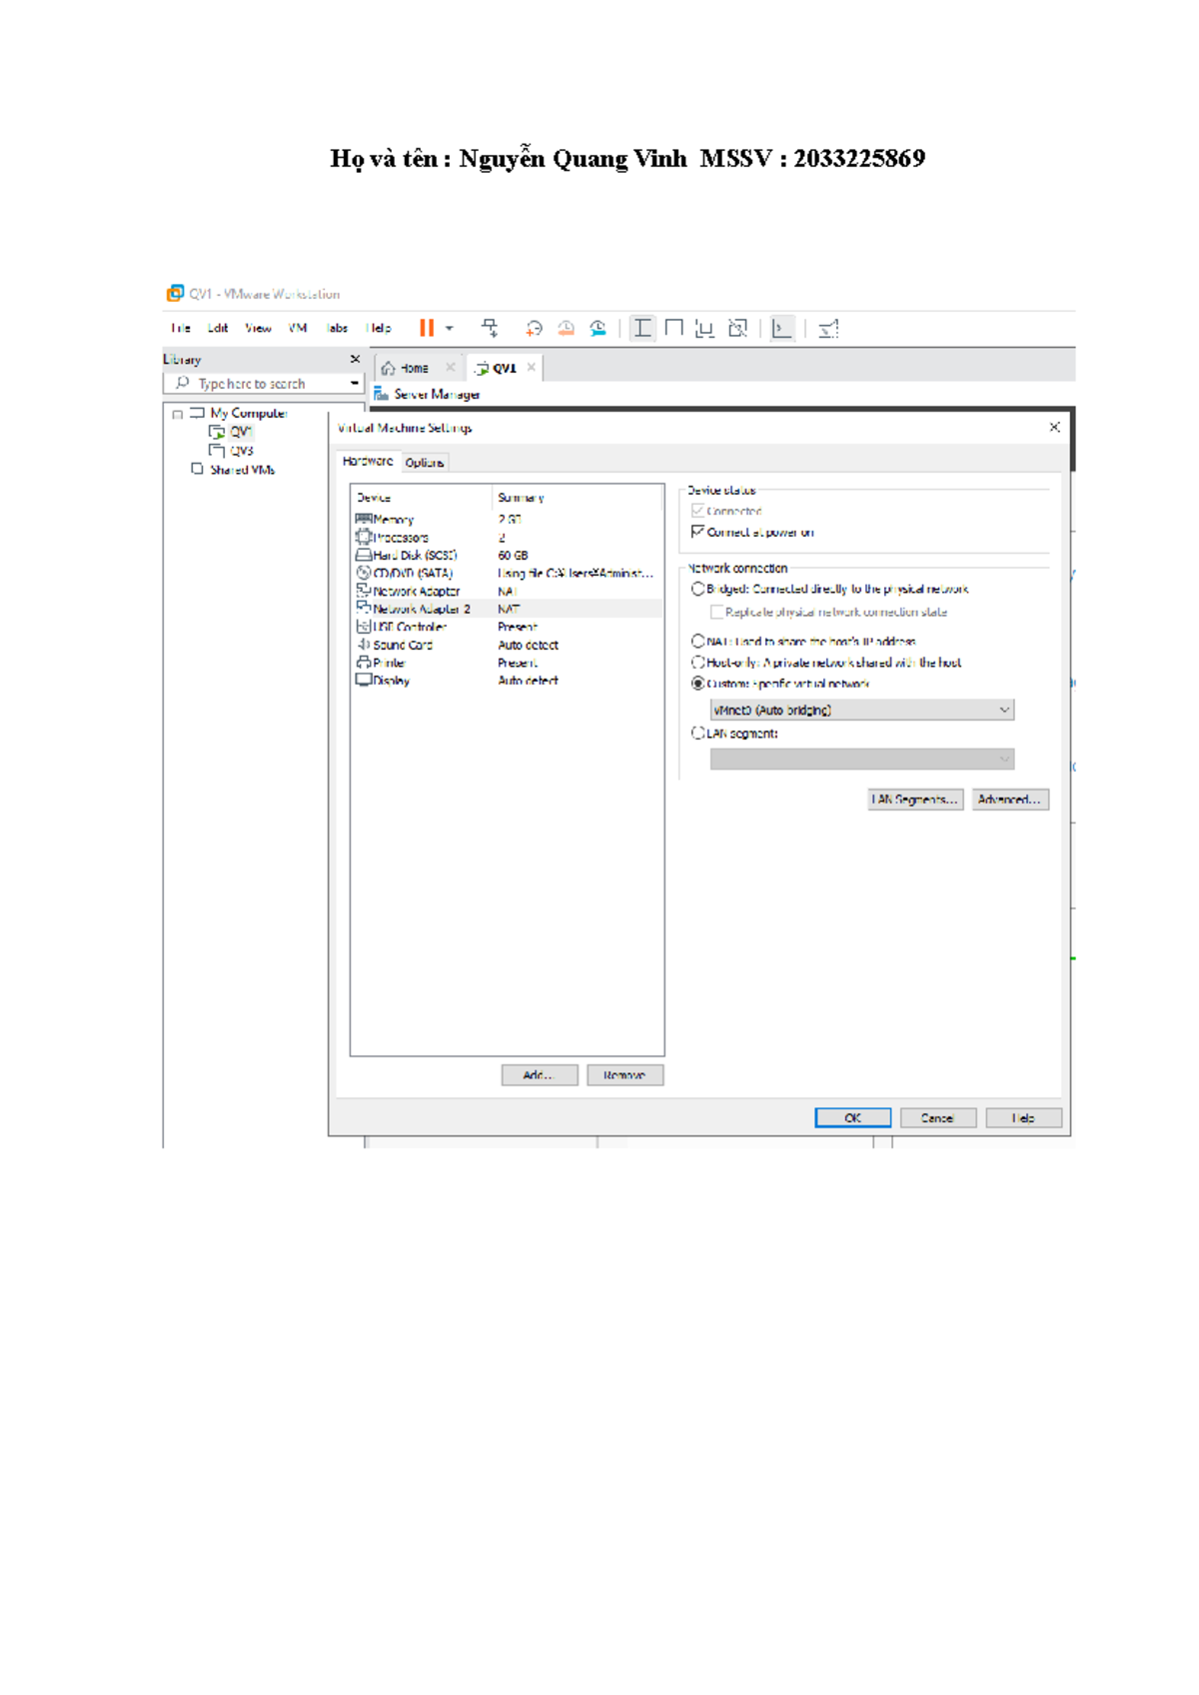Click the Remove device button
The width and height of the screenshot is (1199, 1695).
(625, 1075)
